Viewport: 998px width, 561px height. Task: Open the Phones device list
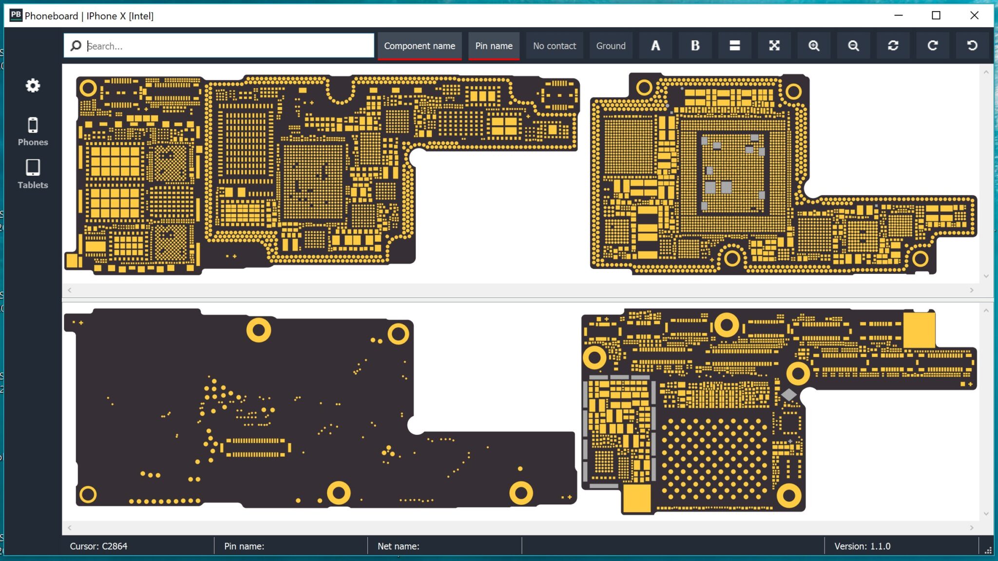pos(33,132)
